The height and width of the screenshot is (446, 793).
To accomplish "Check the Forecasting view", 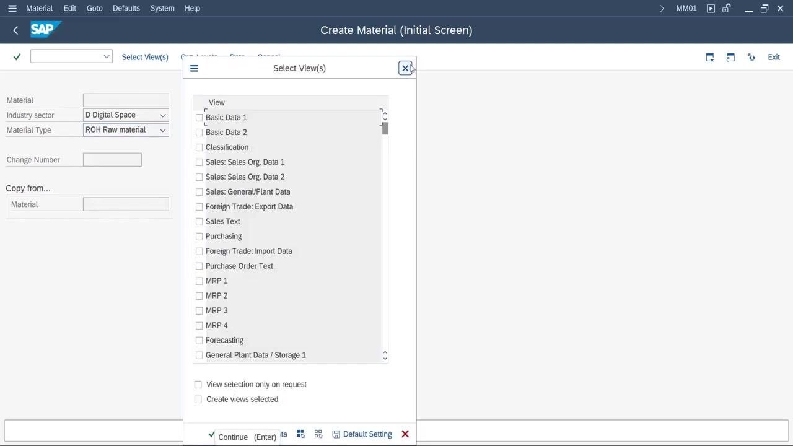I will (x=199, y=341).
